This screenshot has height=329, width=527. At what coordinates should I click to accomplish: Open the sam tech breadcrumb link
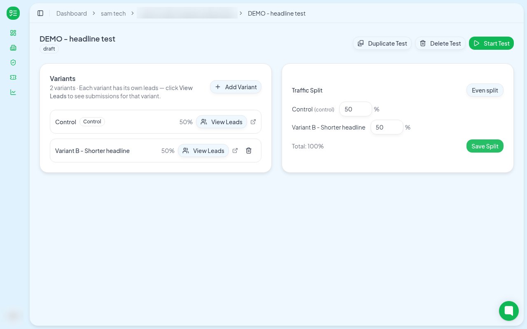[113, 13]
